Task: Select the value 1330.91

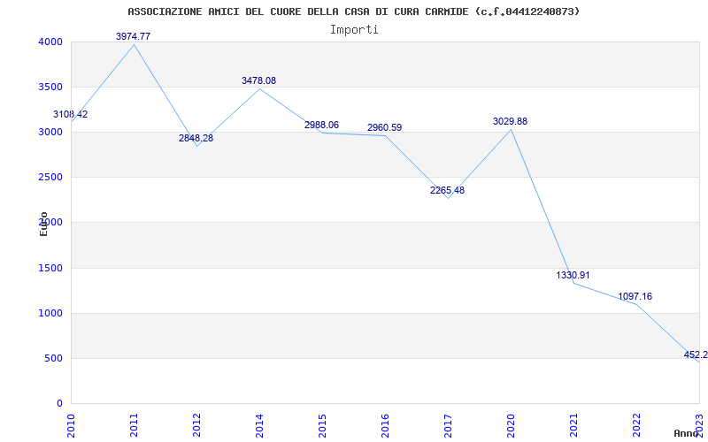Action: point(573,276)
